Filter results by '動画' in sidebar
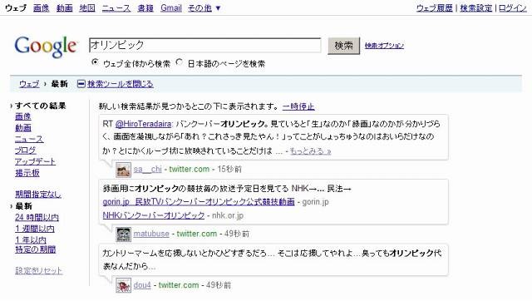Screen dimensions: 532x301 [x=23, y=128]
